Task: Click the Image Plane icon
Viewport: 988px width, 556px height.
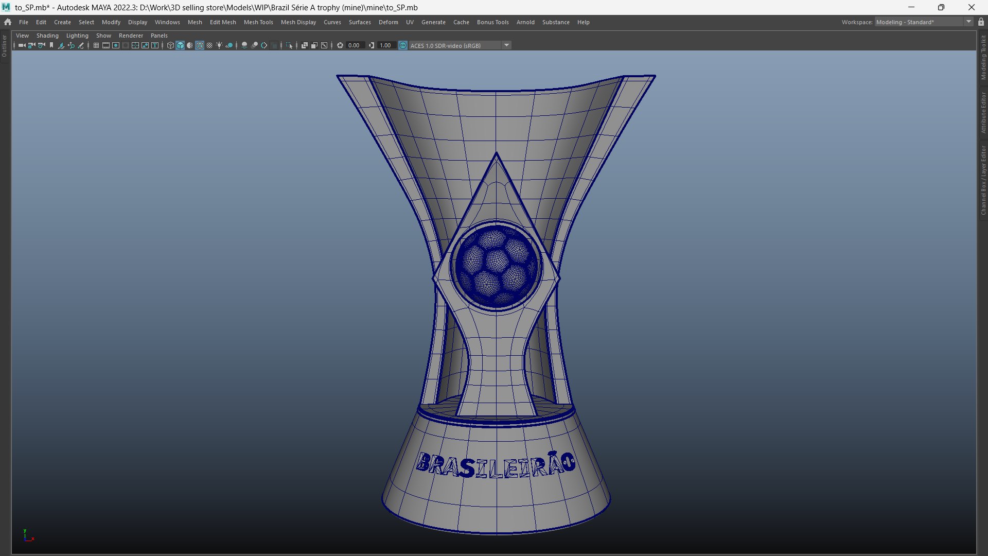Action: [61, 45]
